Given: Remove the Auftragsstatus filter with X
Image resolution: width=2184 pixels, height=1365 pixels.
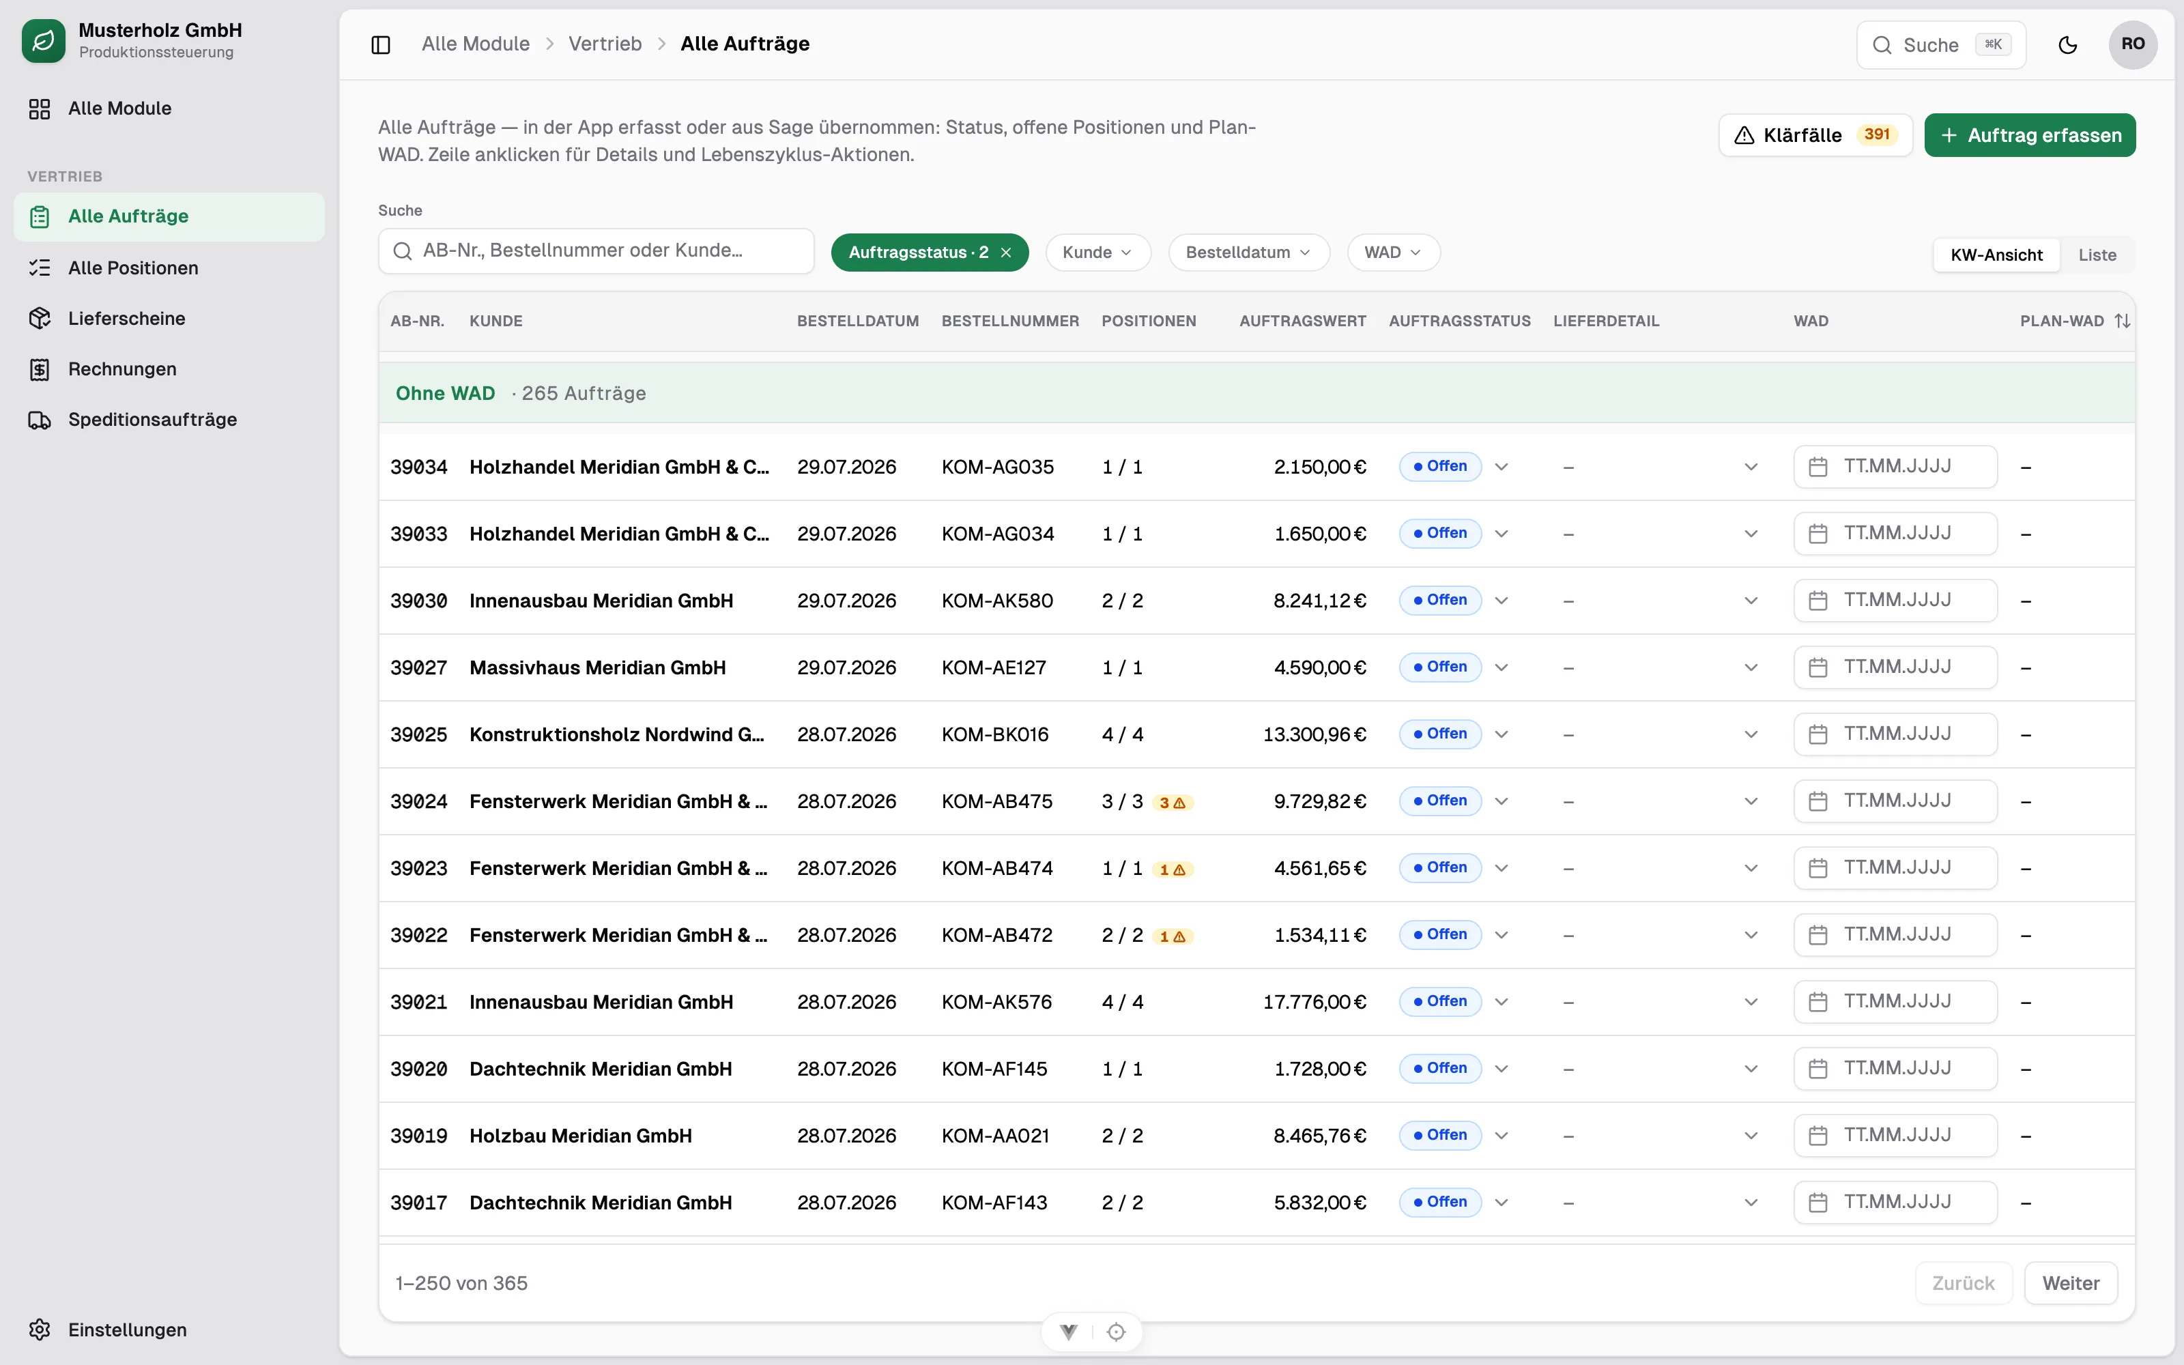Looking at the screenshot, I should pyautogui.click(x=1006, y=253).
